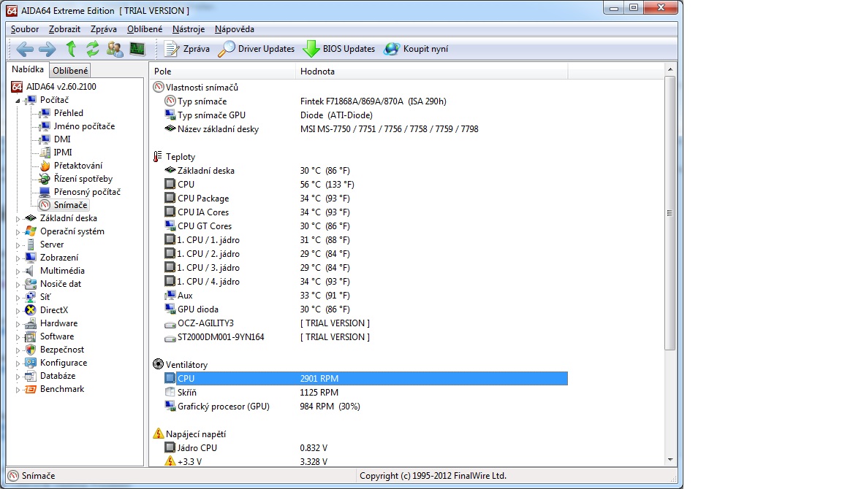Image resolution: width=842 pixels, height=489 pixels.
Task: Click the green Refresh arrows icon
Action: point(92,49)
